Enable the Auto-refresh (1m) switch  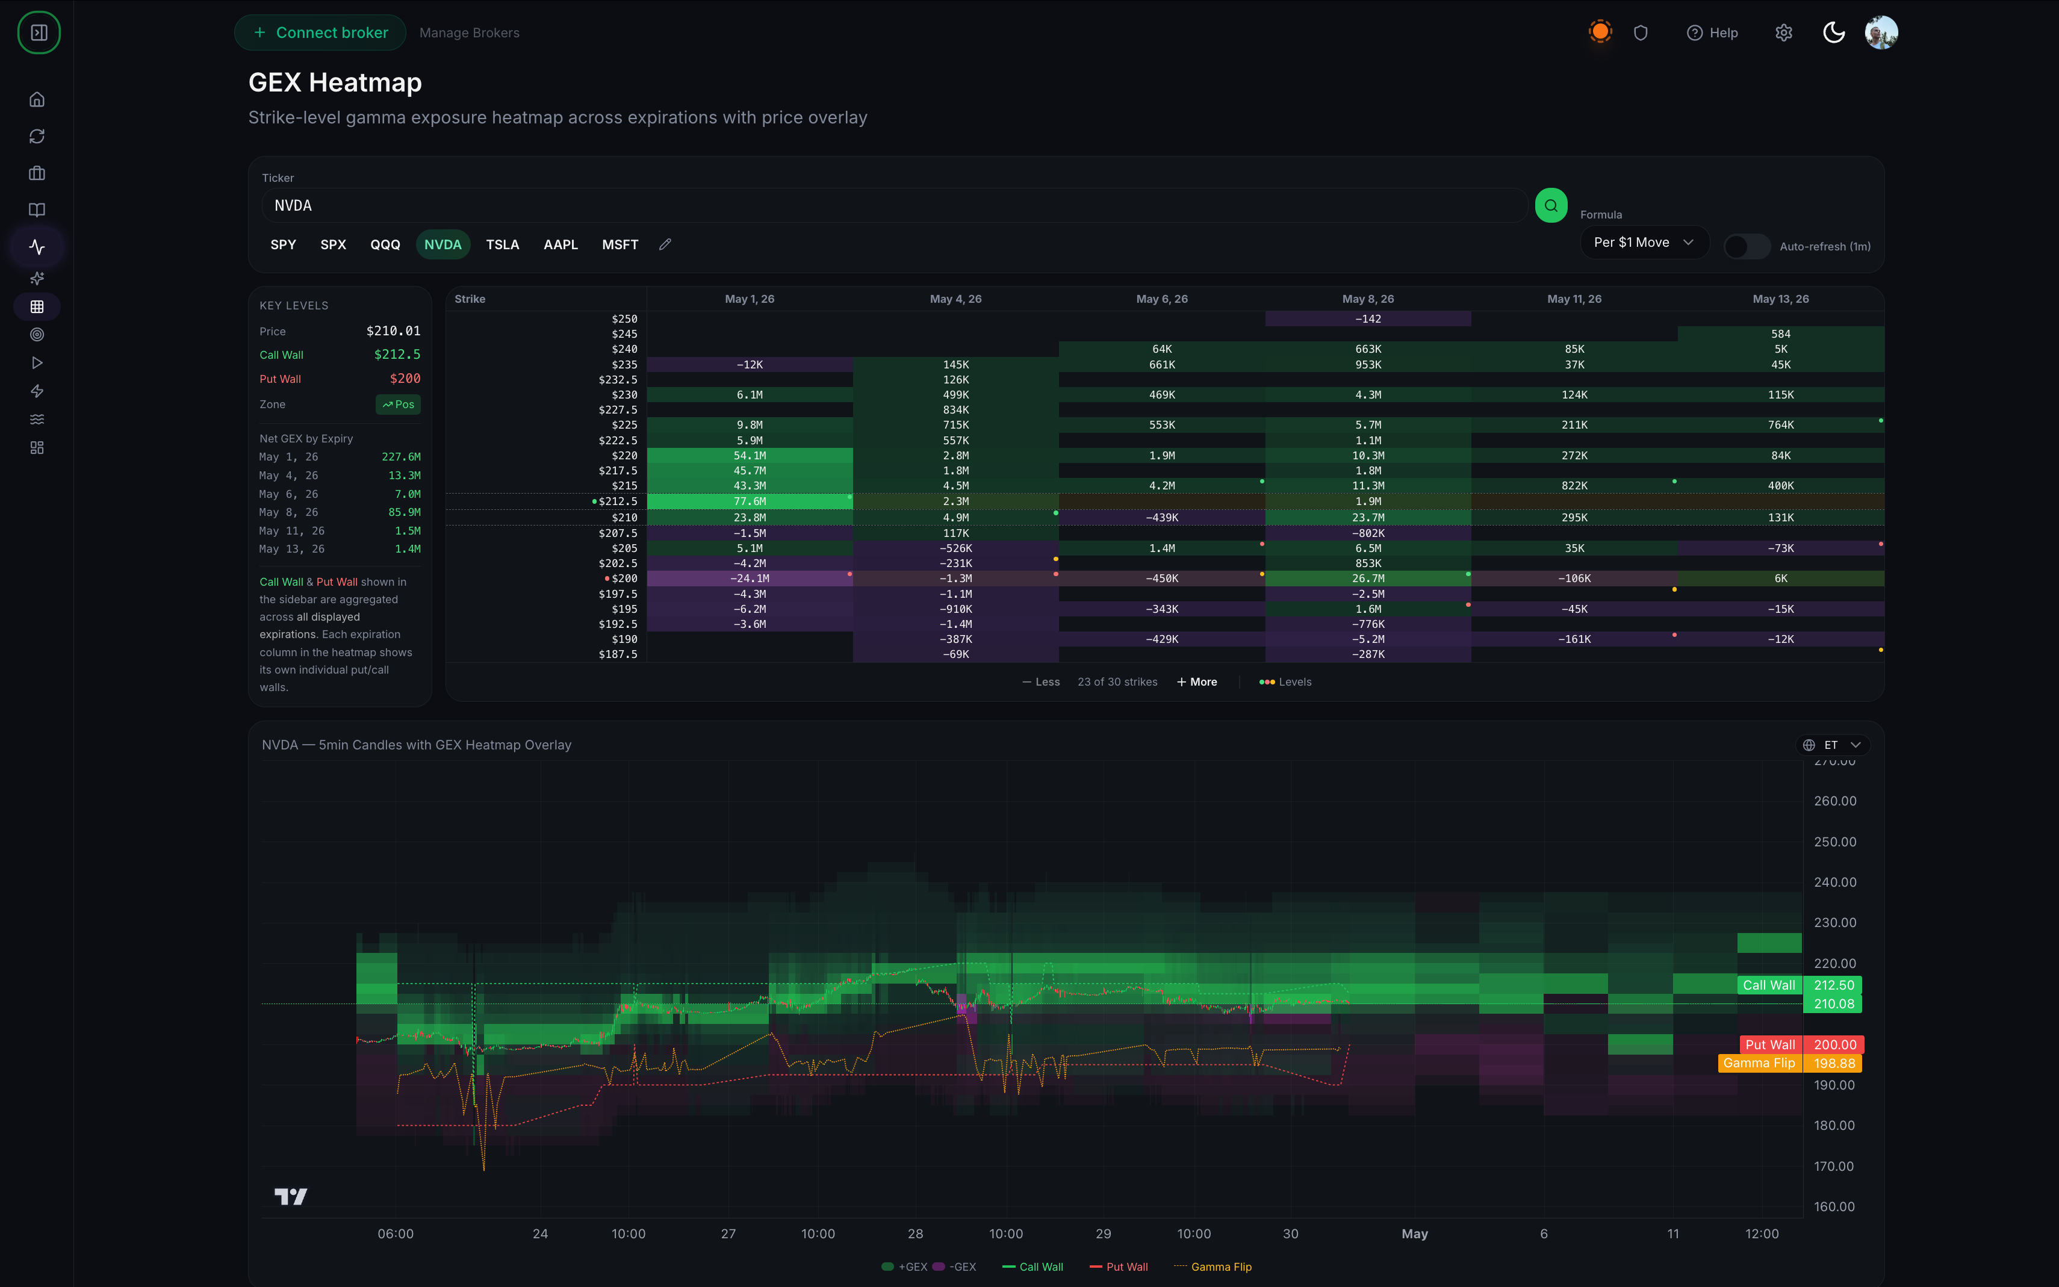pos(1747,247)
